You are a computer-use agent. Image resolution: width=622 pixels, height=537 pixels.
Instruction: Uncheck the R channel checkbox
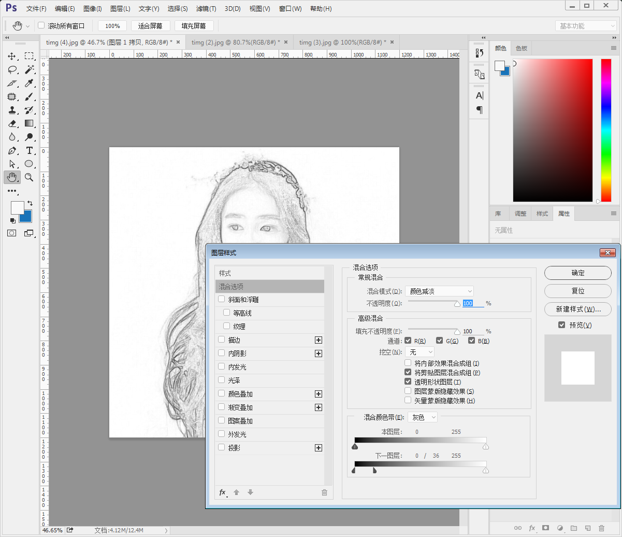[x=408, y=341]
